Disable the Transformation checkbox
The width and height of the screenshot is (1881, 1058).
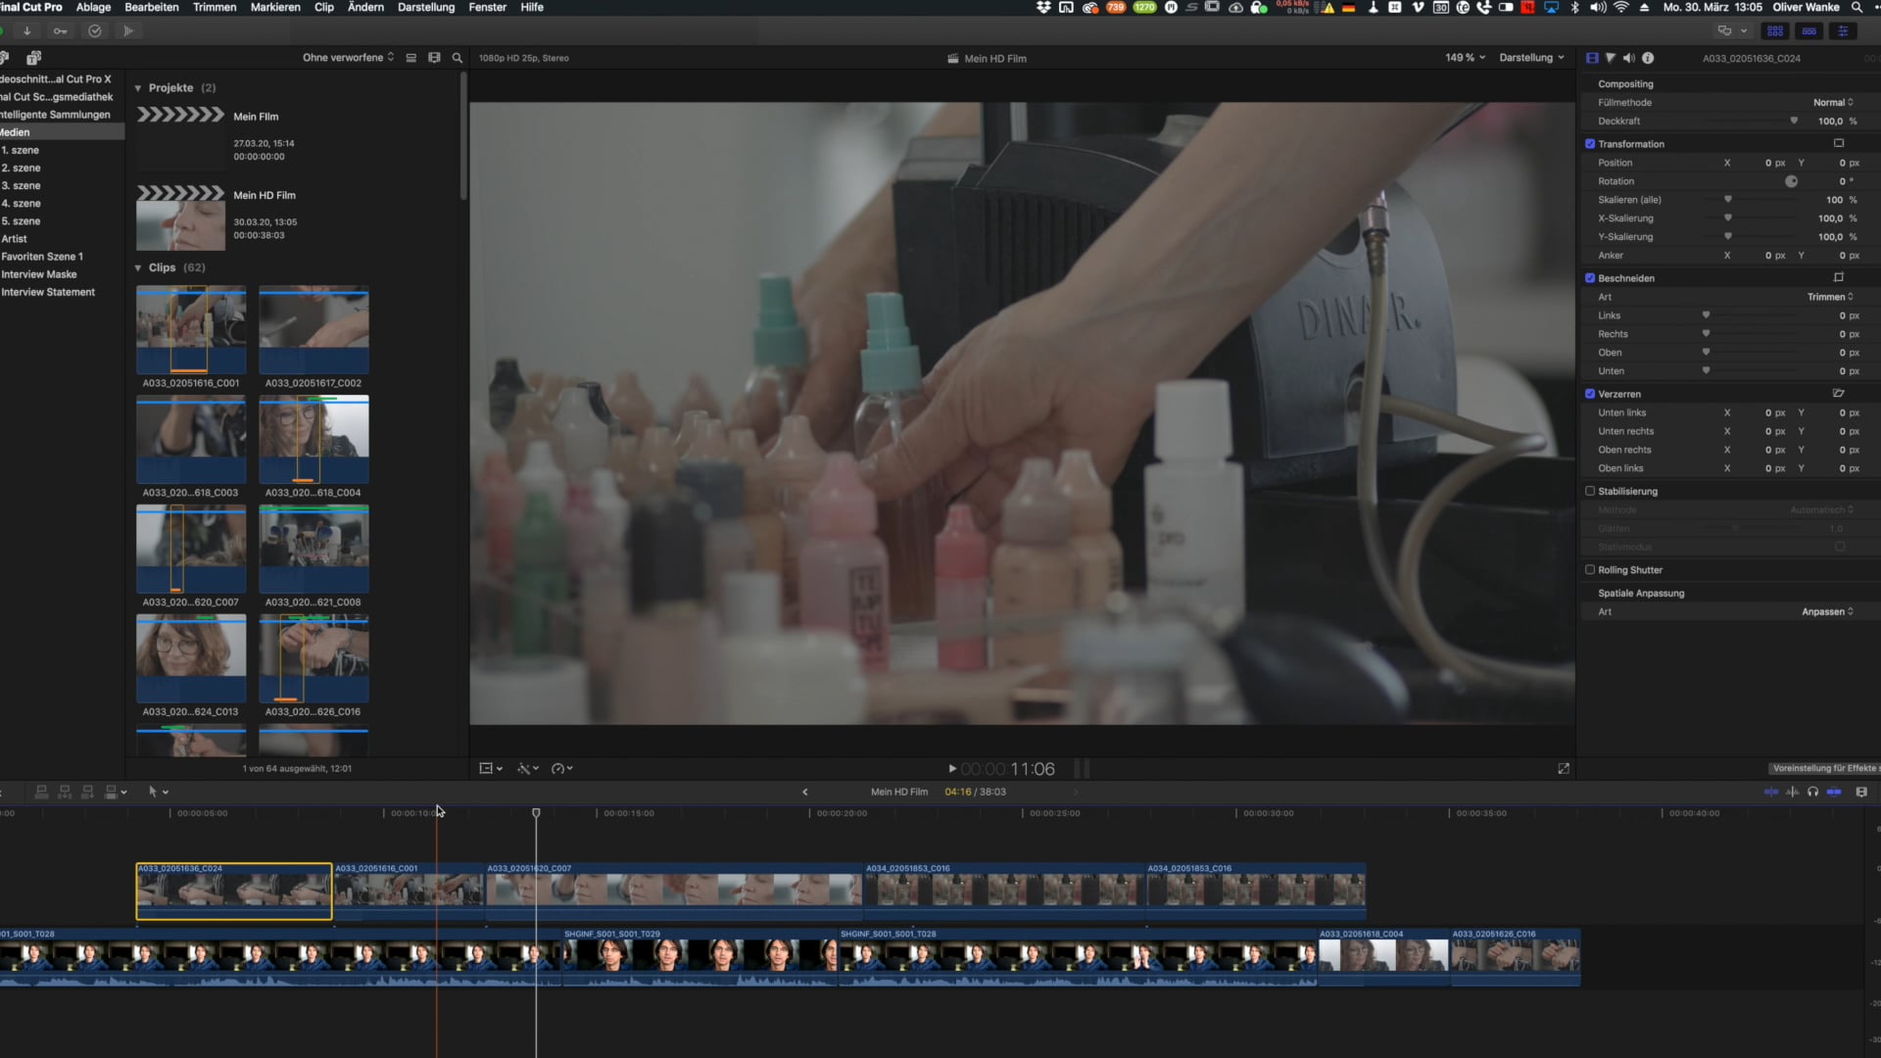click(x=1590, y=144)
